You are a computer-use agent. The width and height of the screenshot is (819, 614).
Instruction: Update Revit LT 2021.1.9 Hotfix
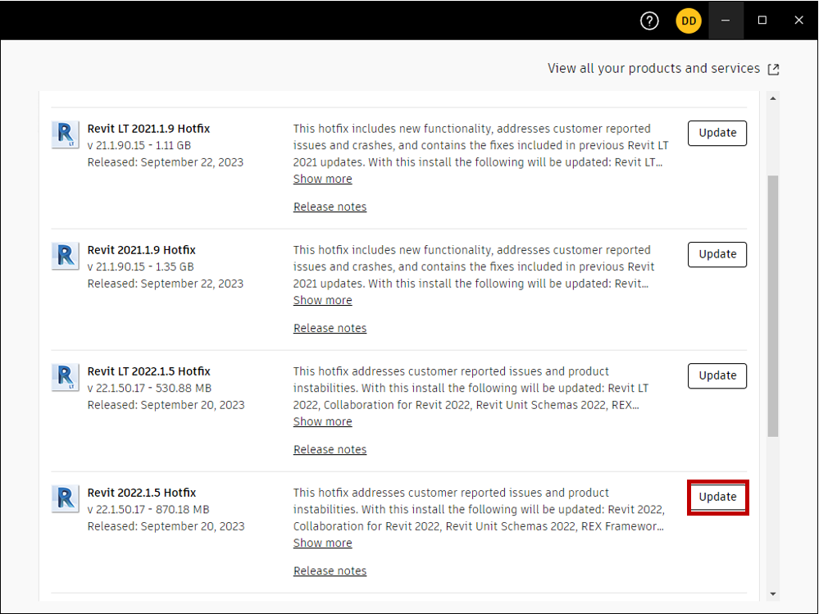[717, 133]
